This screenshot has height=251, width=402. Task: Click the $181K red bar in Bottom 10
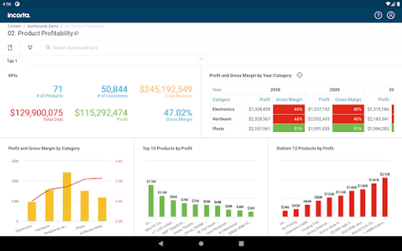pos(374,200)
